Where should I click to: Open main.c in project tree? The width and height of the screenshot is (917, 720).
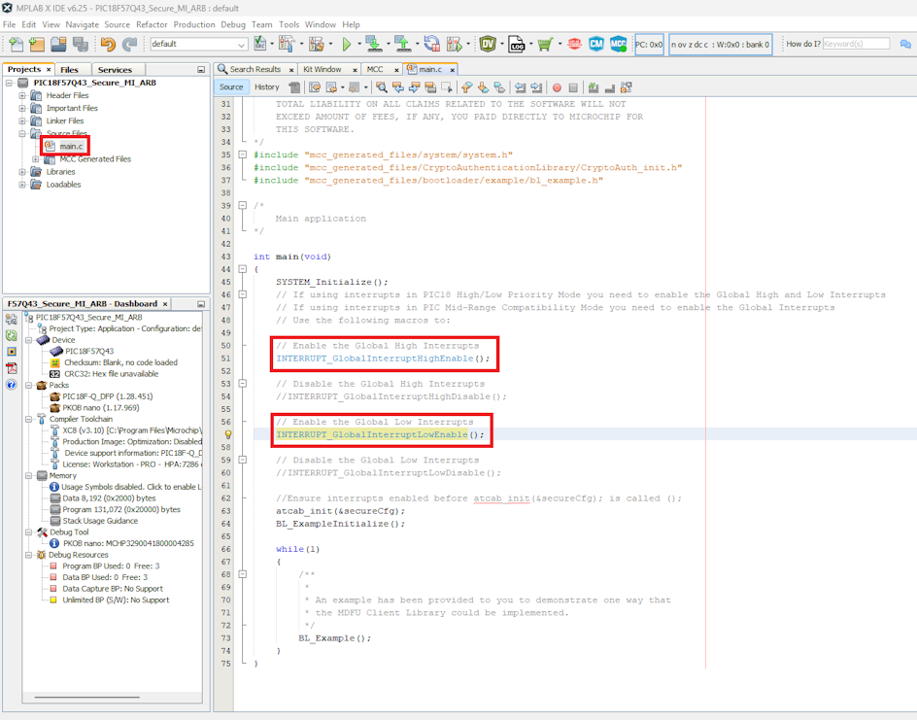[x=71, y=147]
